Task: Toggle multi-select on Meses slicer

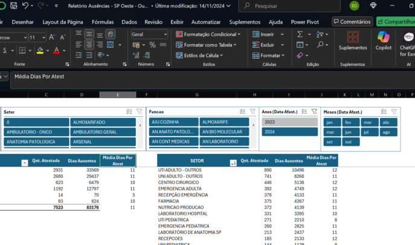Action: [x=384, y=112]
